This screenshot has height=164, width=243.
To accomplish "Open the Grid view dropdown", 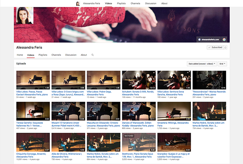I will (x=222, y=64).
